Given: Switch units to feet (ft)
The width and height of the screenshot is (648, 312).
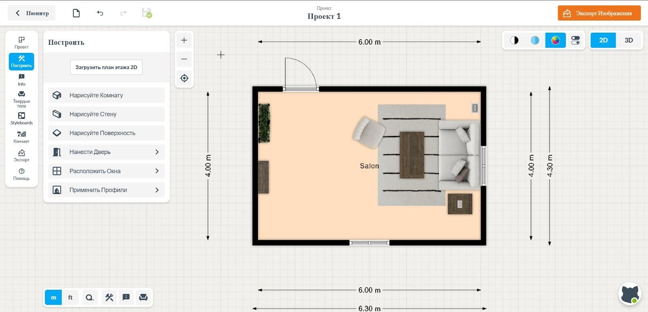Looking at the screenshot, I should [70, 297].
